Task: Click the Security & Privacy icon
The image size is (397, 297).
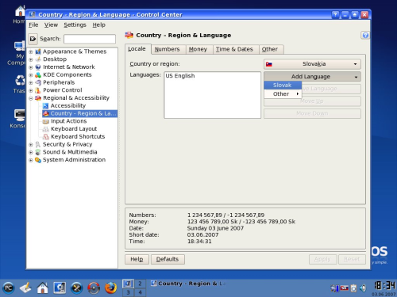Action: [x=38, y=144]
